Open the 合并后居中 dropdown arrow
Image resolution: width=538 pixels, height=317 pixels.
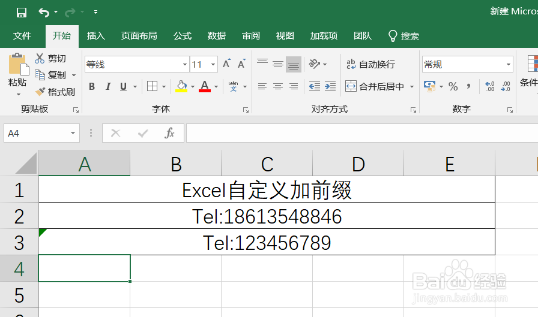pos(412,87)
